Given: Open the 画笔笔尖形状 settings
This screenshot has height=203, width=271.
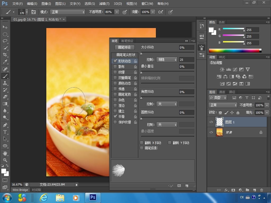Looking at the screenshot, I should point(126,55).
